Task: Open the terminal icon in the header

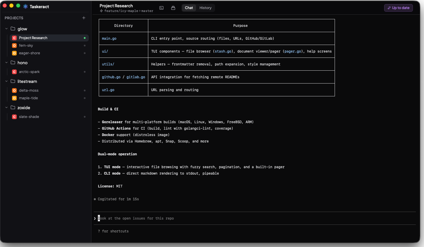Action: [x=161, y=8]
